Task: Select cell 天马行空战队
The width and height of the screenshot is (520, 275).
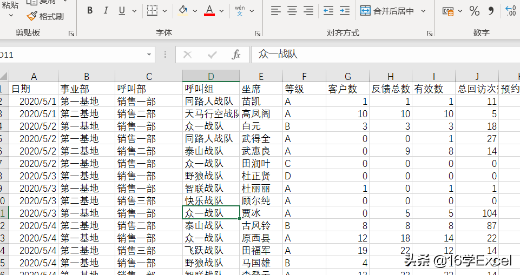Action: click(x=211, y=114)
